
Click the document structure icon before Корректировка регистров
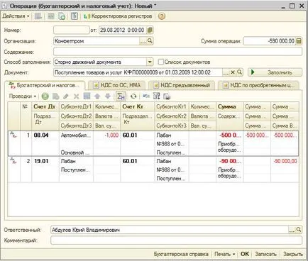[75, 16]
